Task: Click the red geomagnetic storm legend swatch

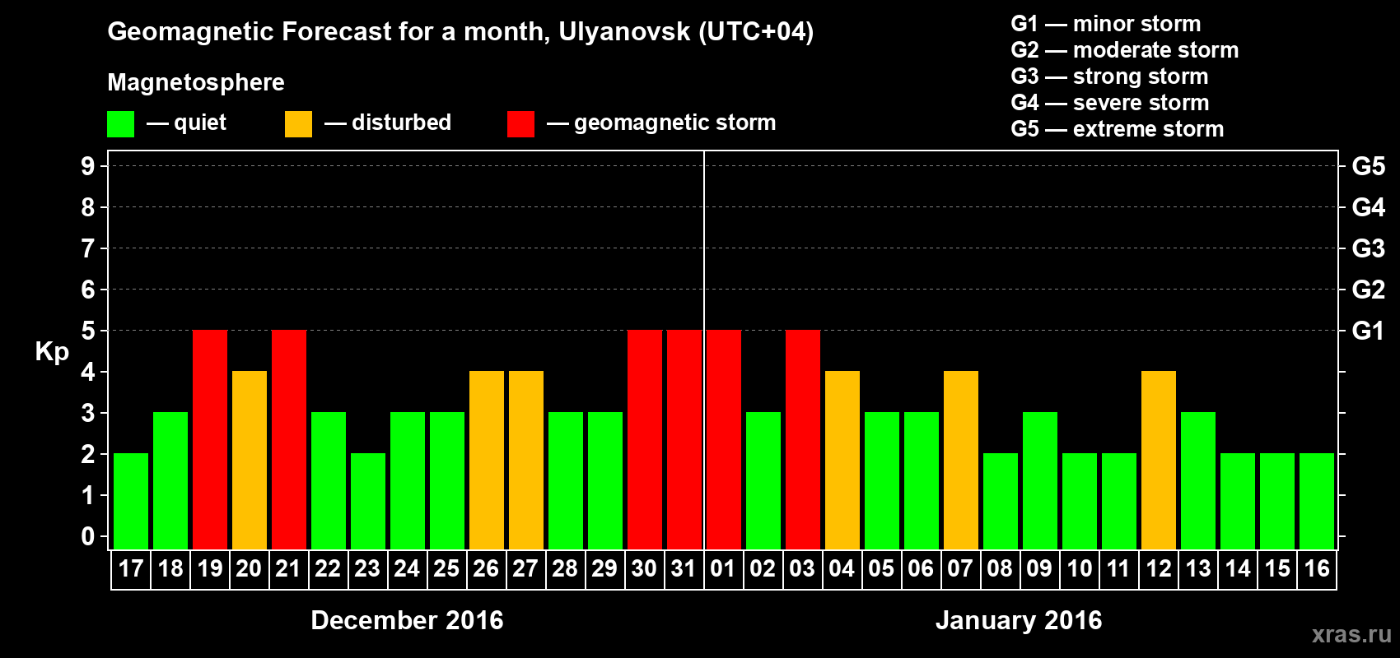Action: (521, 124)
